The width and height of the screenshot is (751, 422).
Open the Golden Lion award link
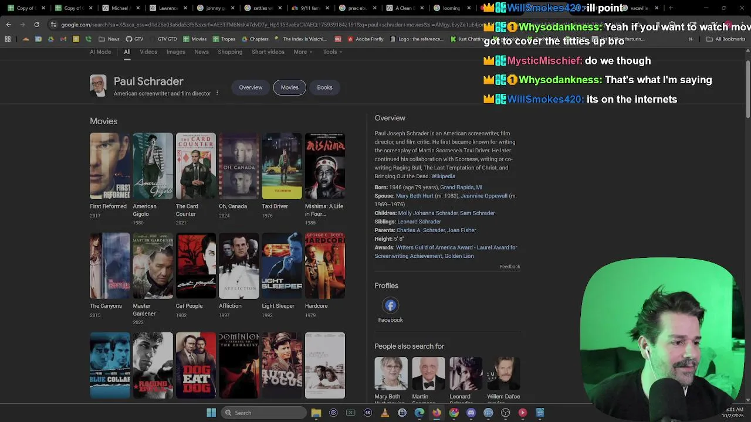pos(459,256)
